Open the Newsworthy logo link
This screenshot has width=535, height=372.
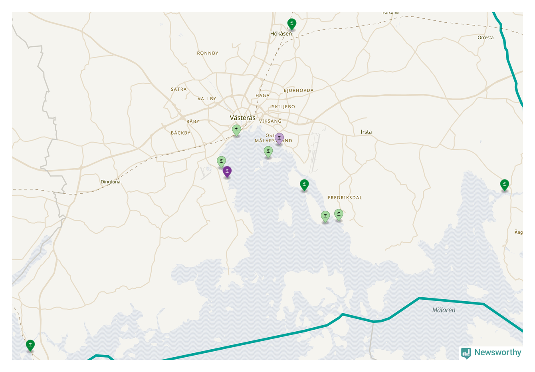coord(491,352)
